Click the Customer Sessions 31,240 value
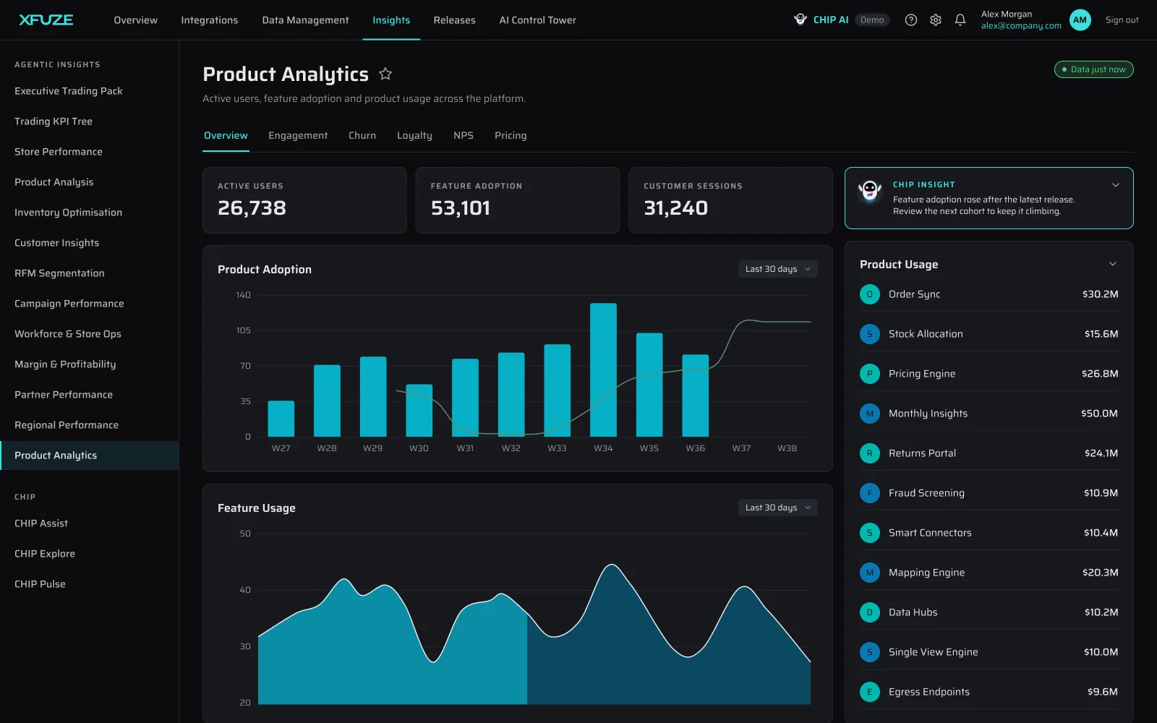This screenshot has width=1157, height=723. click(x=675, y=208)
